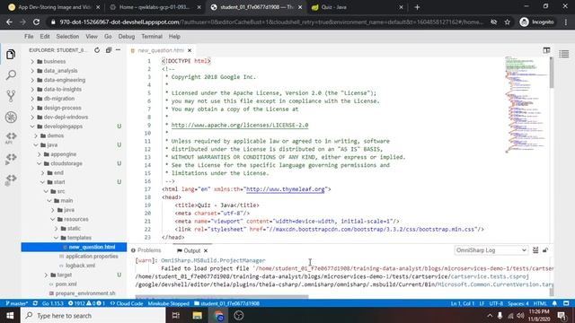Toggle Output panel scroll lock

click(545, 250)
